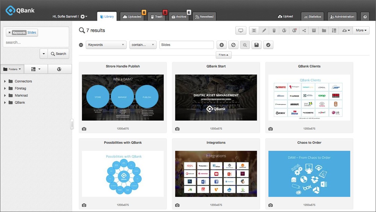
Task: Click the checkmark circle filter button
Action: (268, 45)
